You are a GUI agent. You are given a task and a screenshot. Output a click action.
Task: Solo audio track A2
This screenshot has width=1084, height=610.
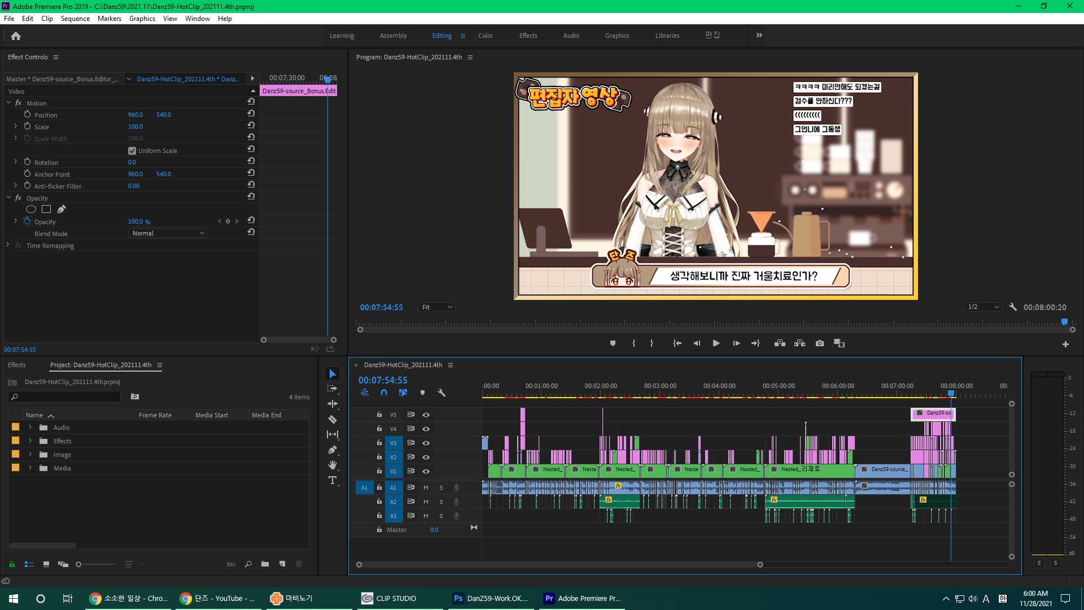pyautogui.click(x=441, y=502)
